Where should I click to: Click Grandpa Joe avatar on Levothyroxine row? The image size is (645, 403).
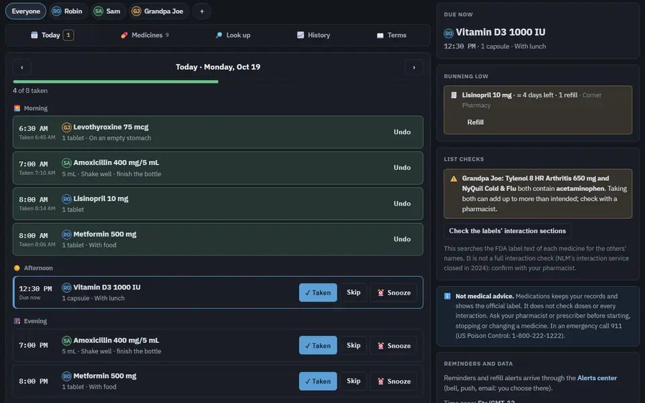[x=67, y=128]
